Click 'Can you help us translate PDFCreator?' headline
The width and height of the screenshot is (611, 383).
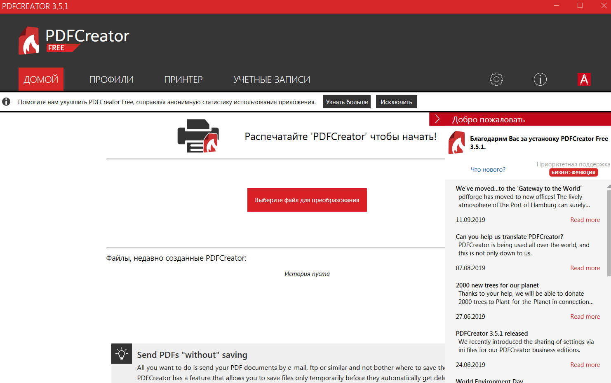click(x=509, y=237)
